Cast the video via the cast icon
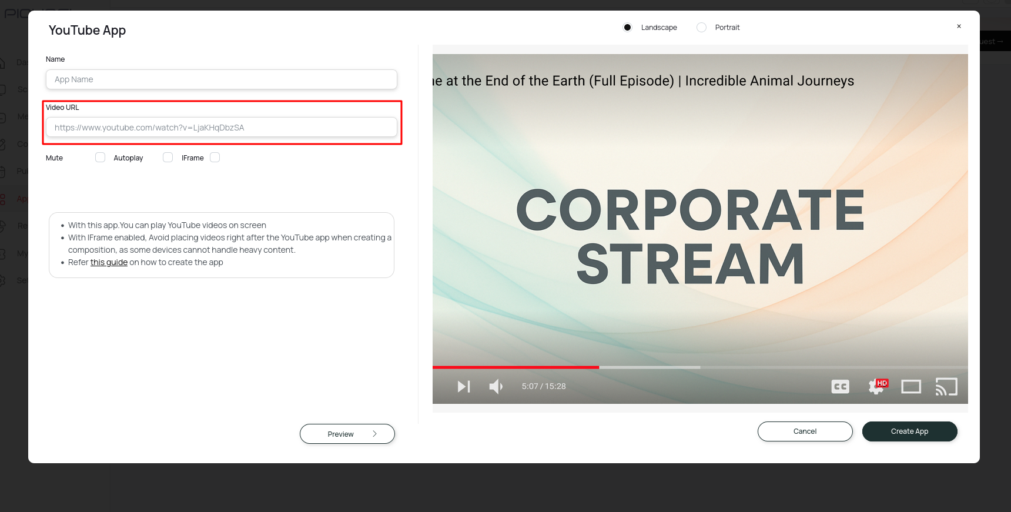The width and height of the screenshot is (1011, 512). (946, 386)
